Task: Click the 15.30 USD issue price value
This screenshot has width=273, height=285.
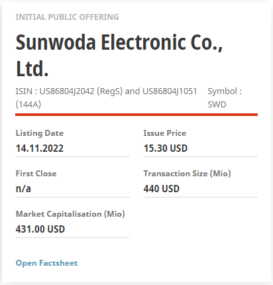Action: click(166, 148)
